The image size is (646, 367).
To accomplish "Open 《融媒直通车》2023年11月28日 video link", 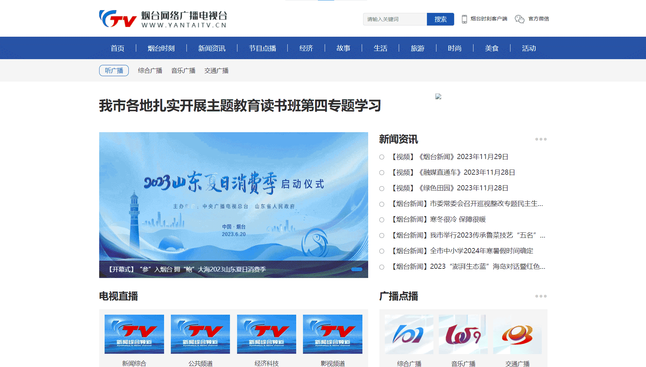I will click(452, 172).
